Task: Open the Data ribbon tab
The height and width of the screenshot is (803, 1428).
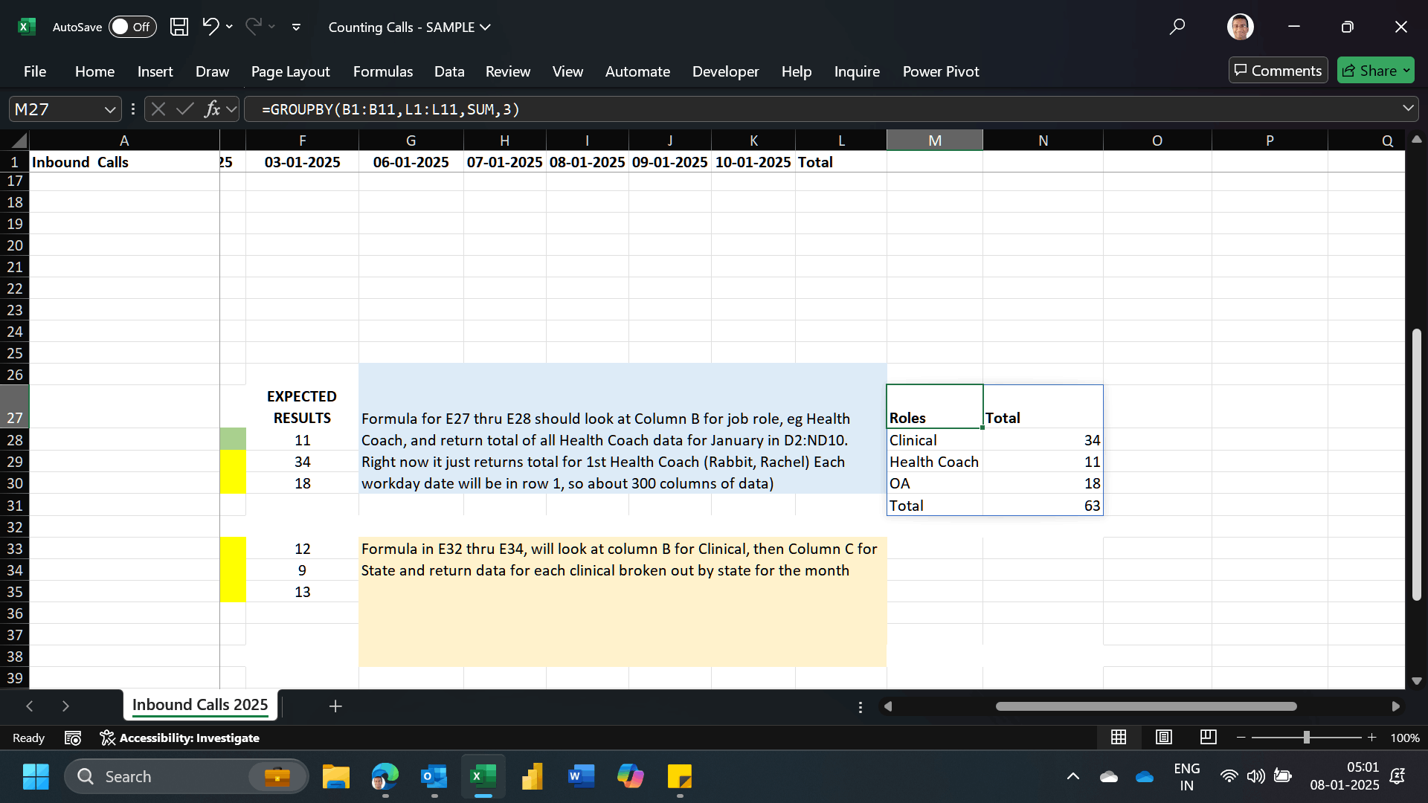Action: pyautogui.click(x=449, y=71)
